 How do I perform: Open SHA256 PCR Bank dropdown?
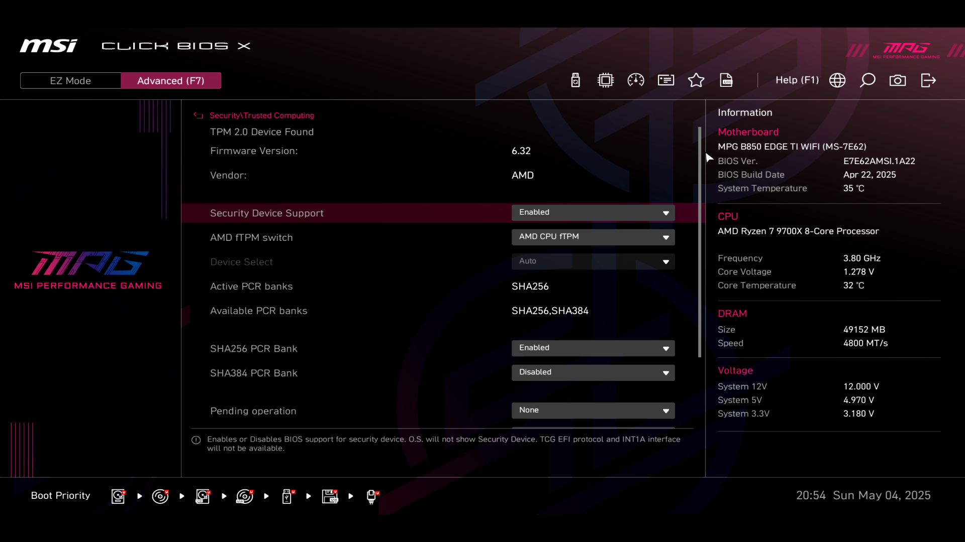coord(593,348)
